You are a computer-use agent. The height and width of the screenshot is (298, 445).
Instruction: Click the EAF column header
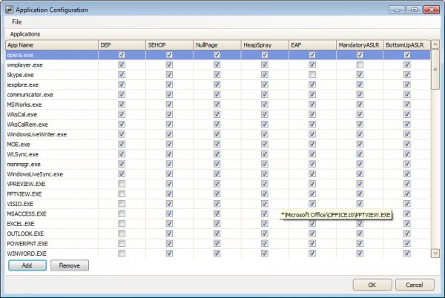coord(312,44)
